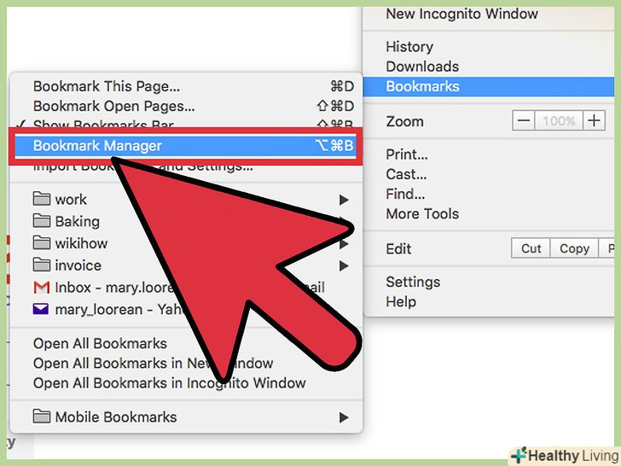Click the invoice folder icon

pos(41,265)
